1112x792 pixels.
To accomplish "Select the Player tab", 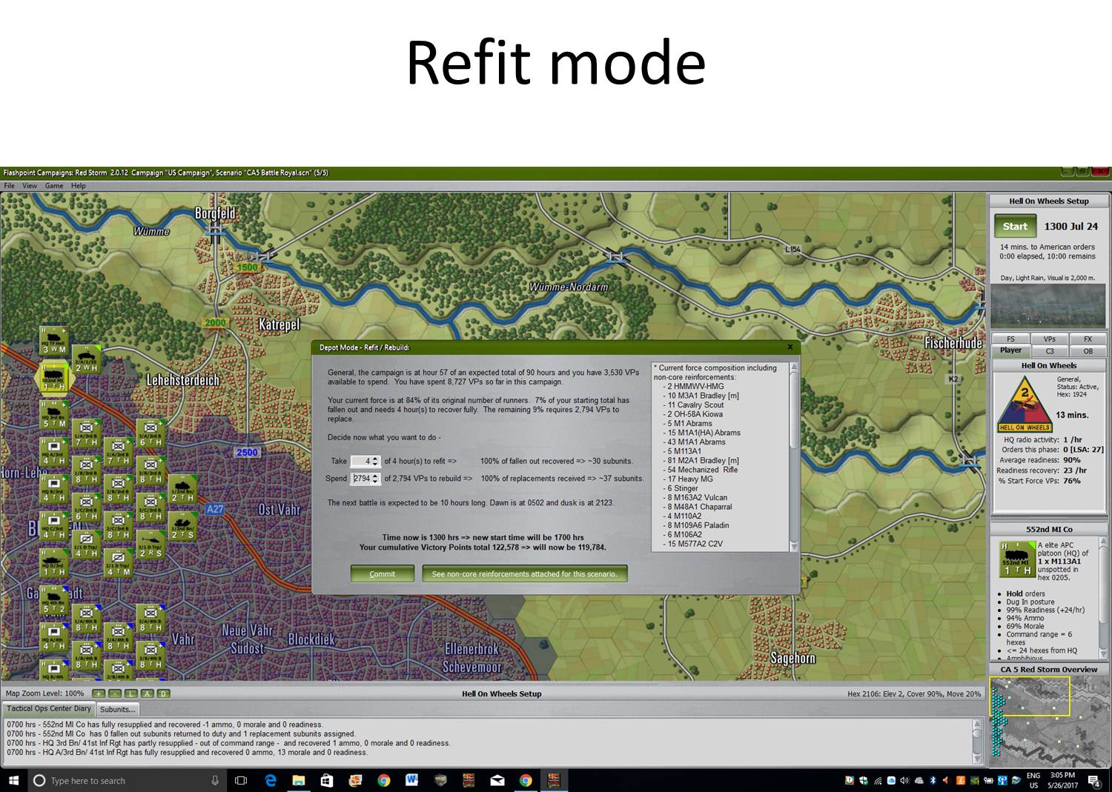I will click(1010, 350).
